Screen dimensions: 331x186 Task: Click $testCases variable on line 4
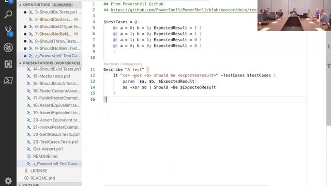point(115,22)
